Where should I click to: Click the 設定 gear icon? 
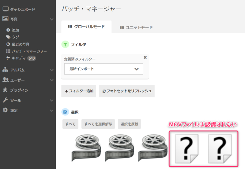pyautogui.click(x=5, y=110)
